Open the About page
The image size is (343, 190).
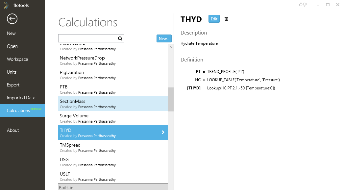[x=13, y=130]
